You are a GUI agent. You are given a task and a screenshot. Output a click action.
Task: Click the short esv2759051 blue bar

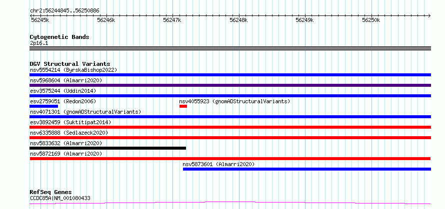(x=43, y=106)
